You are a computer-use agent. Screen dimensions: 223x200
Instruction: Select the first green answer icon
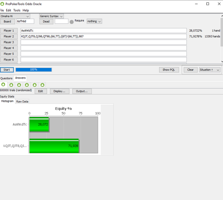tap(3, 84)
